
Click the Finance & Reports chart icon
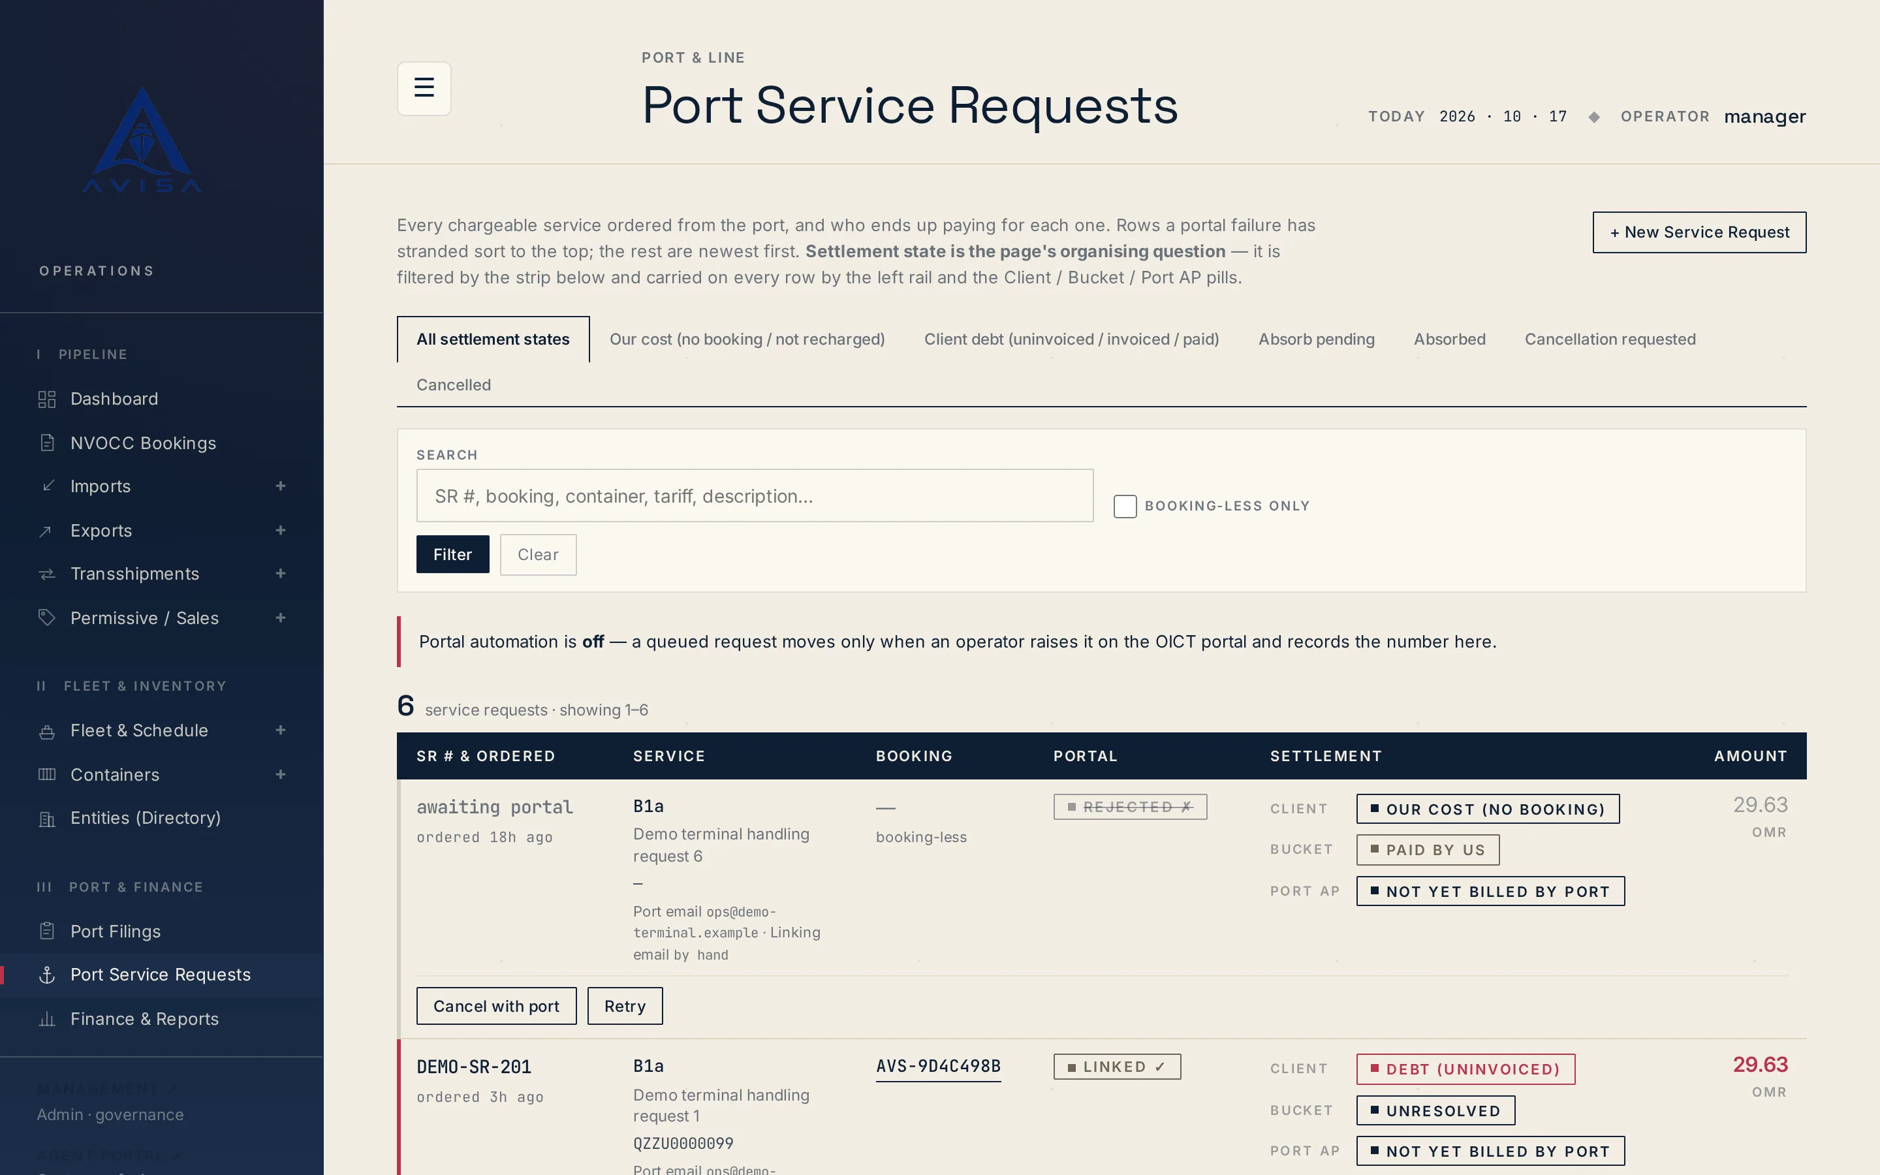46,1019
